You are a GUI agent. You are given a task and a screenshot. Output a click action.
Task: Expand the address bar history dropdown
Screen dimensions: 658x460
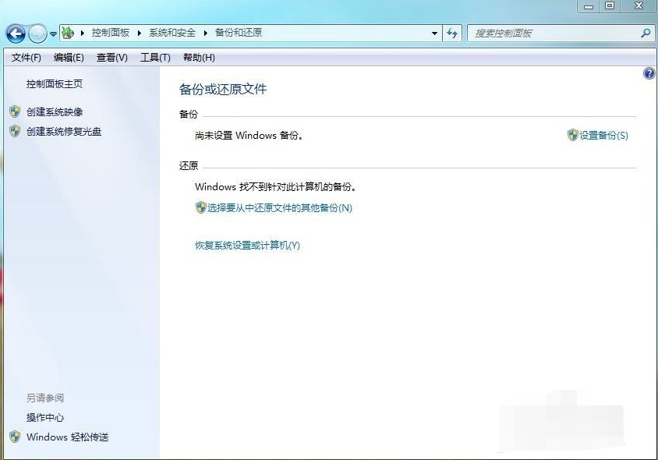(x=435, y=34)
